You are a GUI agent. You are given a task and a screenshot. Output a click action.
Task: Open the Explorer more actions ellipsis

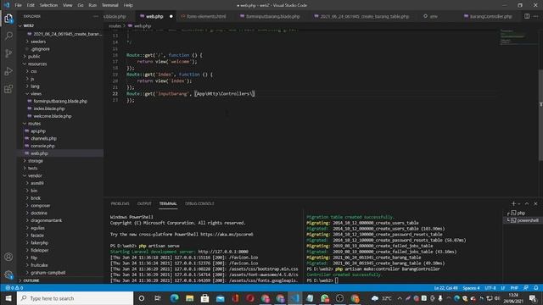point(96,16)
